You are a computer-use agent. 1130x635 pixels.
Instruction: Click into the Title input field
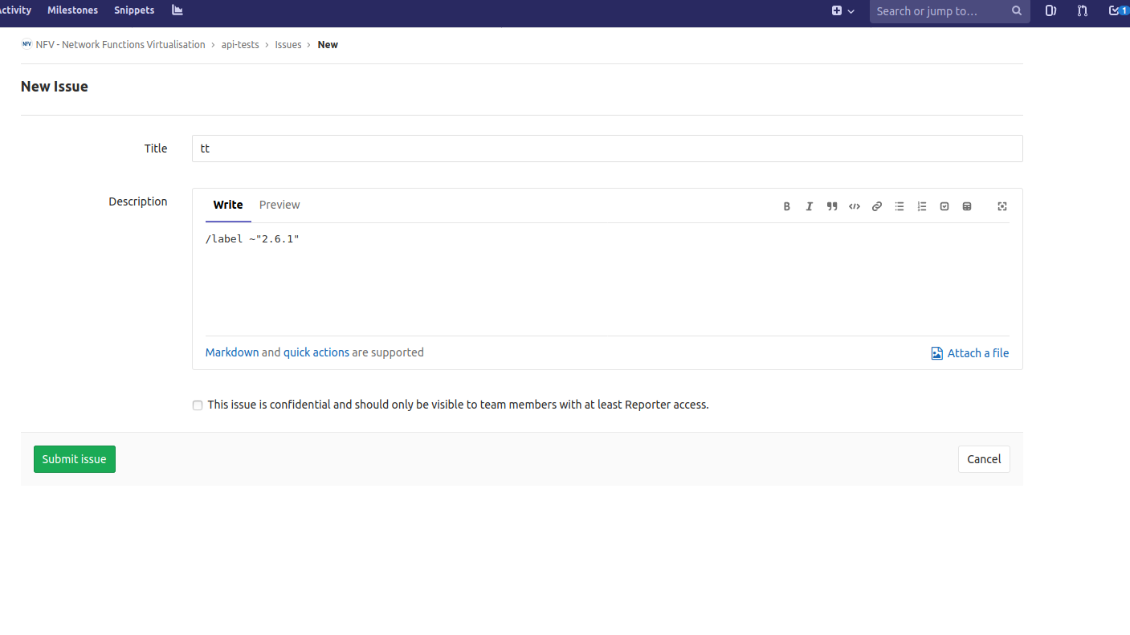[x=606, y=149]
